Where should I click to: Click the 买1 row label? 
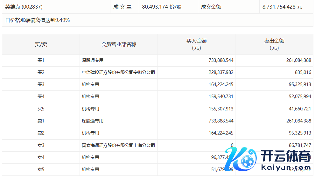[41, 60]
